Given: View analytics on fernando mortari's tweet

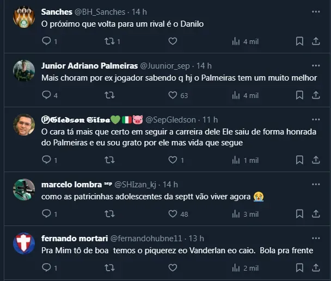Looking at the screenshot, I should click(x=236, y=268).
